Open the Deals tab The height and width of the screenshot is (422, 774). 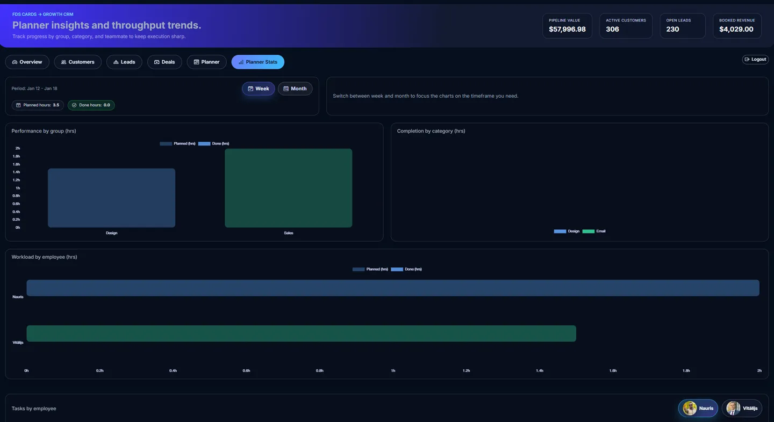point(164,62)
